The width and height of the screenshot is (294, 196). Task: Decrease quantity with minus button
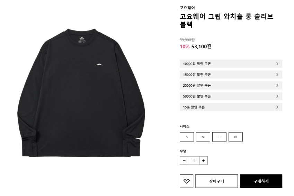pyautogui.click(x=184, y=161)
